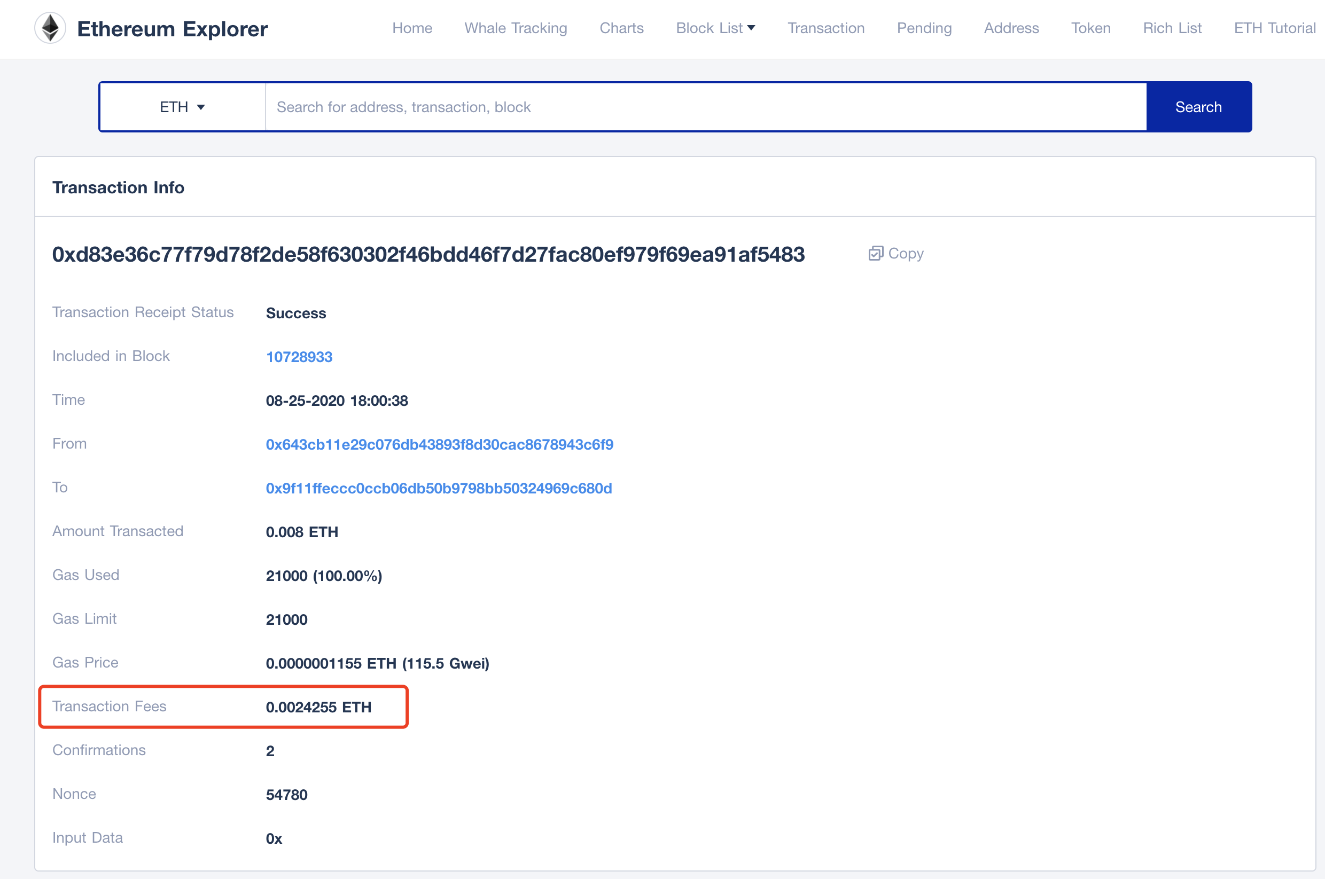Click the Confirmations label
Viewport: 1325px width, 879px height.
99,750
